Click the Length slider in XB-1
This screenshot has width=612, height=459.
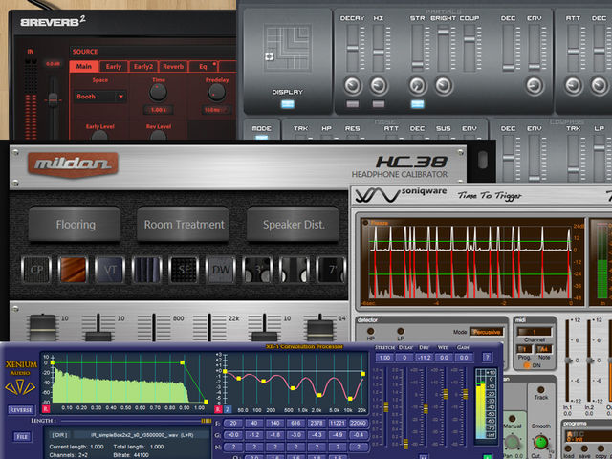[x=136, y=421]
